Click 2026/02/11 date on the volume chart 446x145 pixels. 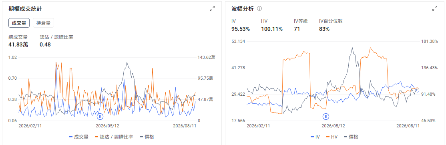click(30, 126)
